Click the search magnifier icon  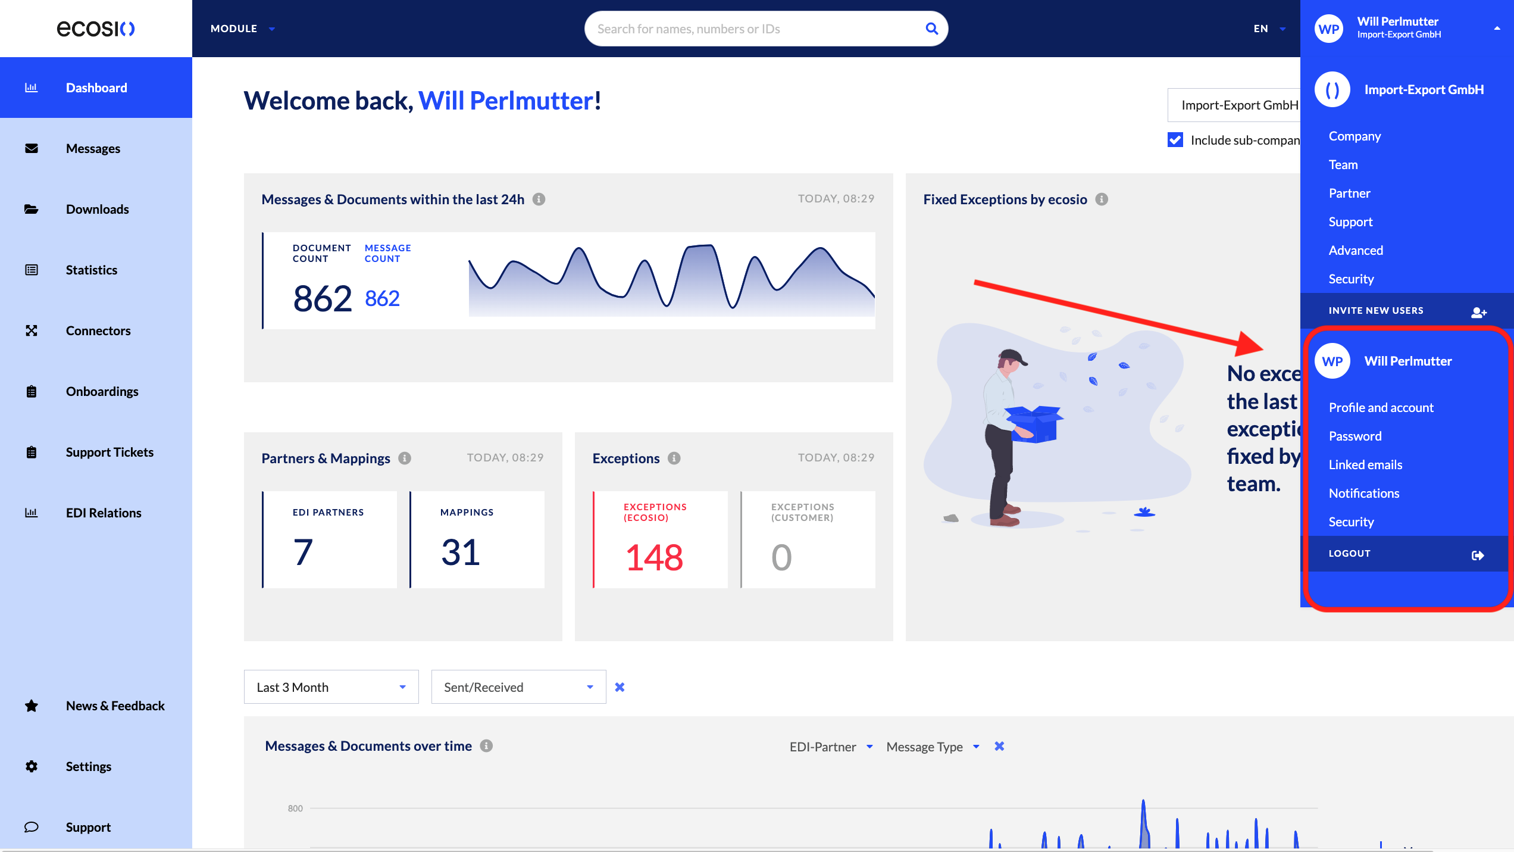[932, 29]
